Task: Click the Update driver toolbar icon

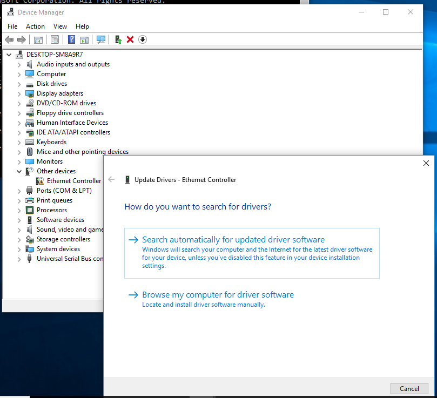Action: [x=117, y=39]
